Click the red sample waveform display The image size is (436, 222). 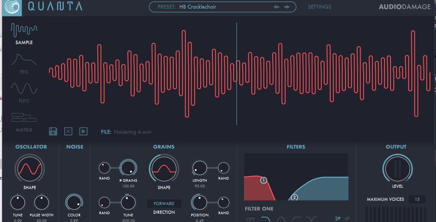tap(240, 74)
